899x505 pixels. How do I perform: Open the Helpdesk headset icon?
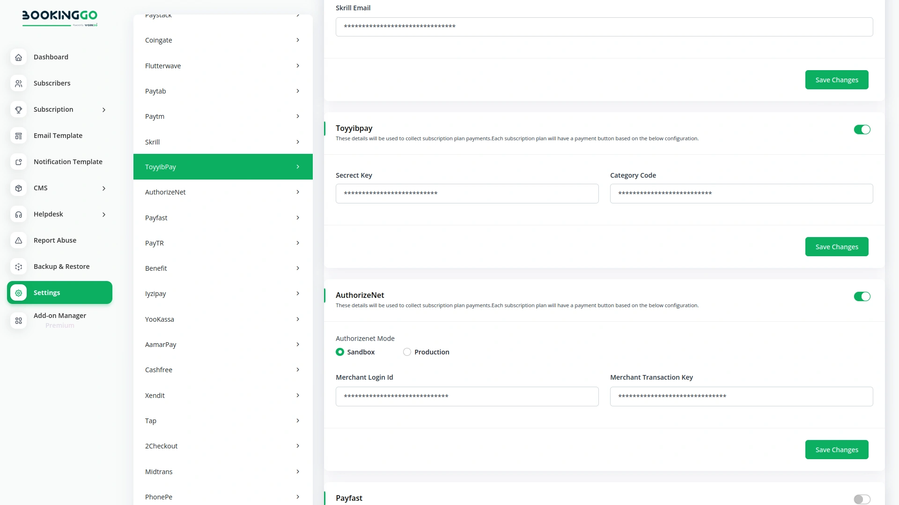point(19,214)
